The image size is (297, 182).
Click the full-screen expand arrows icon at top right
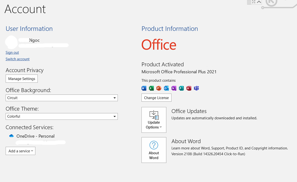pos(254,2)
